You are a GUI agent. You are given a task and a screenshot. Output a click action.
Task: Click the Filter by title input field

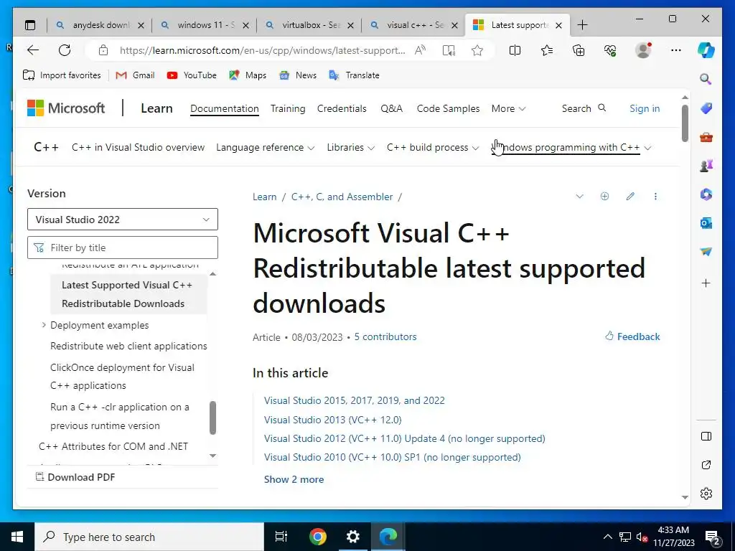122,248
